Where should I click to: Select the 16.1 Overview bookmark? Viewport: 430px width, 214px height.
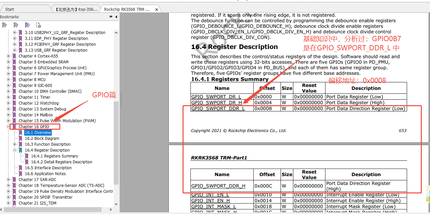pos(38,133)
